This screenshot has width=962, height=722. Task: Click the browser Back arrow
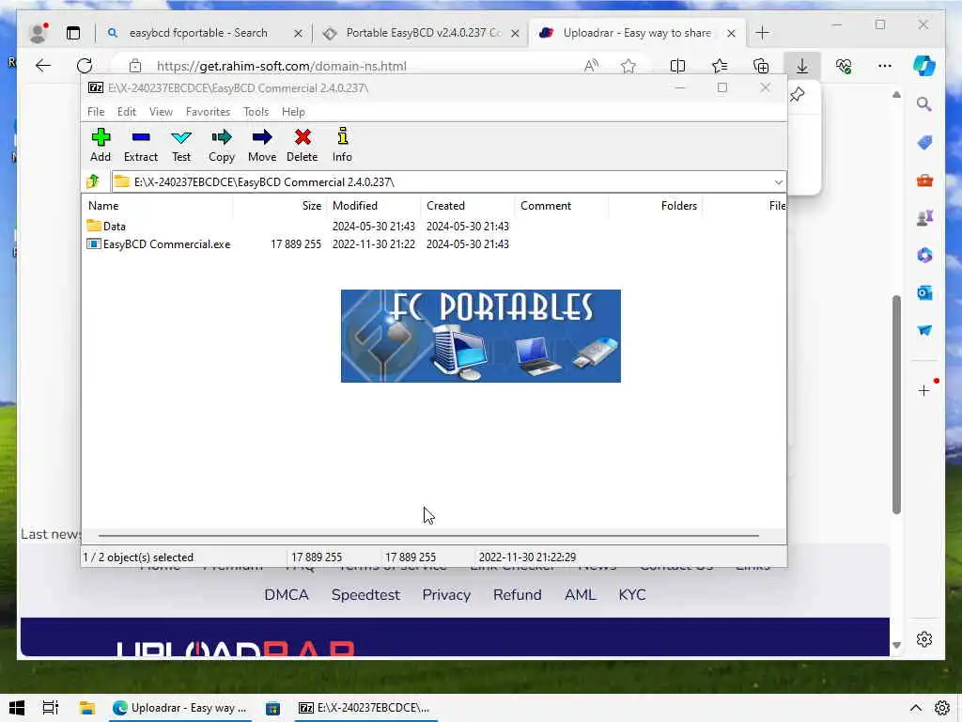tap(43, 66)
